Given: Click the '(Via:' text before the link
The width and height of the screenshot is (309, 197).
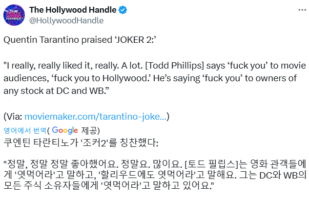Looking at the screenshot, I should point(13,116).
